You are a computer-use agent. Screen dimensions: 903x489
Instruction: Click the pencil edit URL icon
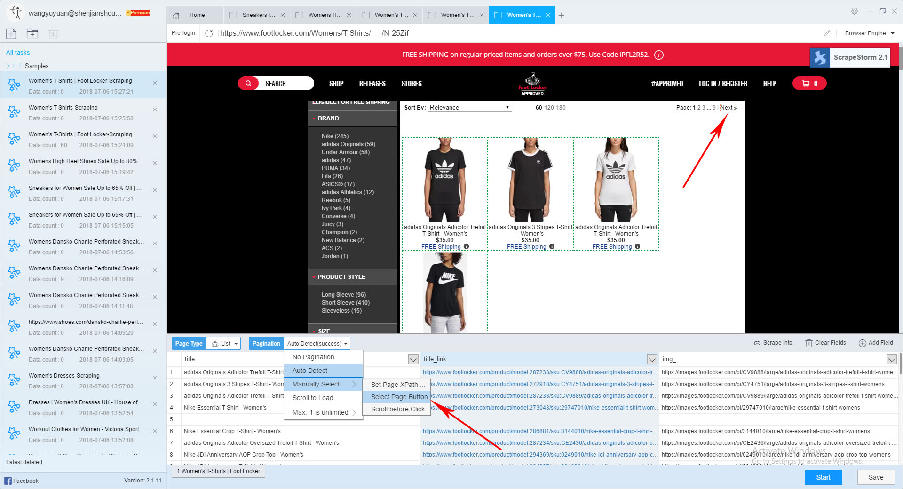click(x=827, y=33)
